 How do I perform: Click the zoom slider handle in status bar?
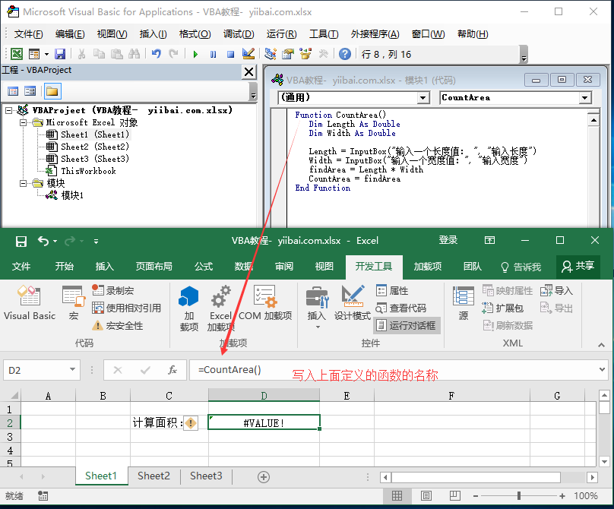(518, 496)
